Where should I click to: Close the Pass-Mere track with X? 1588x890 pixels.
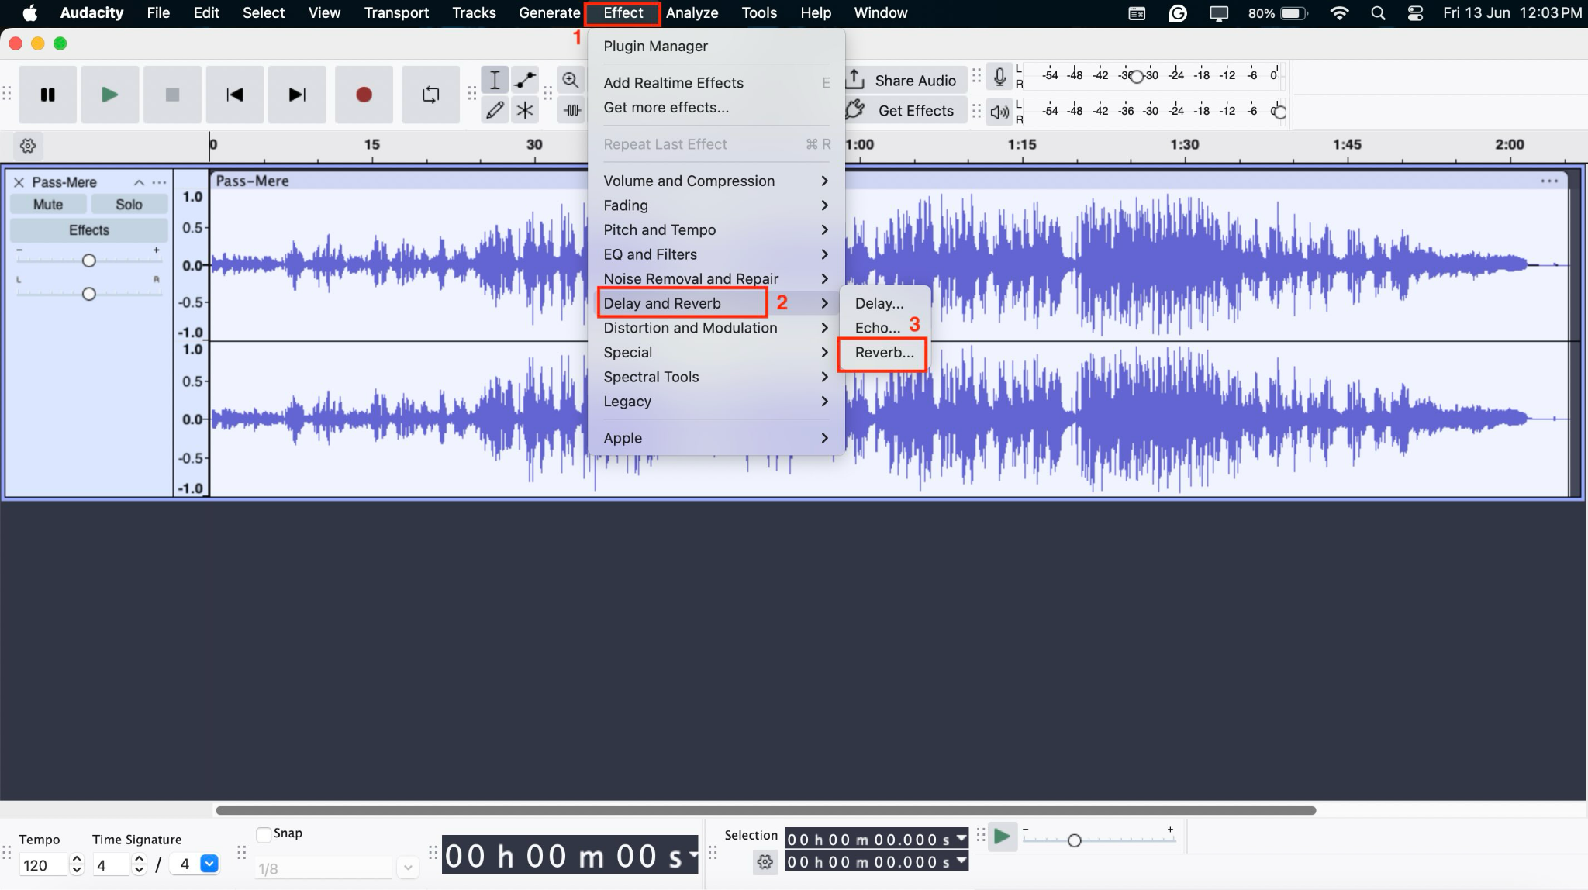coord(19,182)
